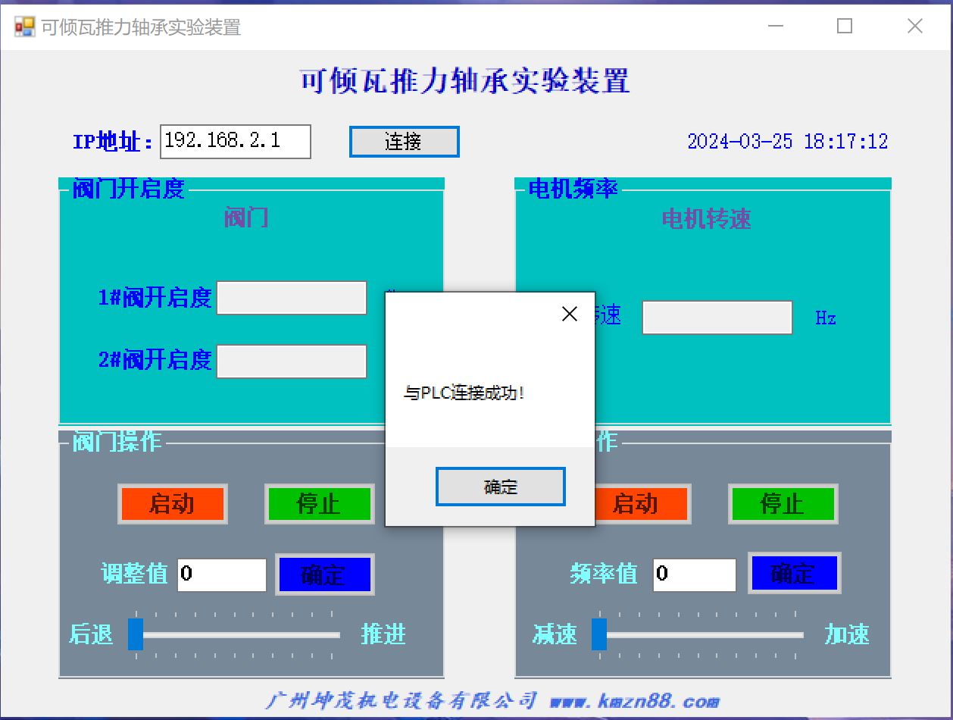
Task: Focus the IP地址 input field
Action: tap(235, 142)
